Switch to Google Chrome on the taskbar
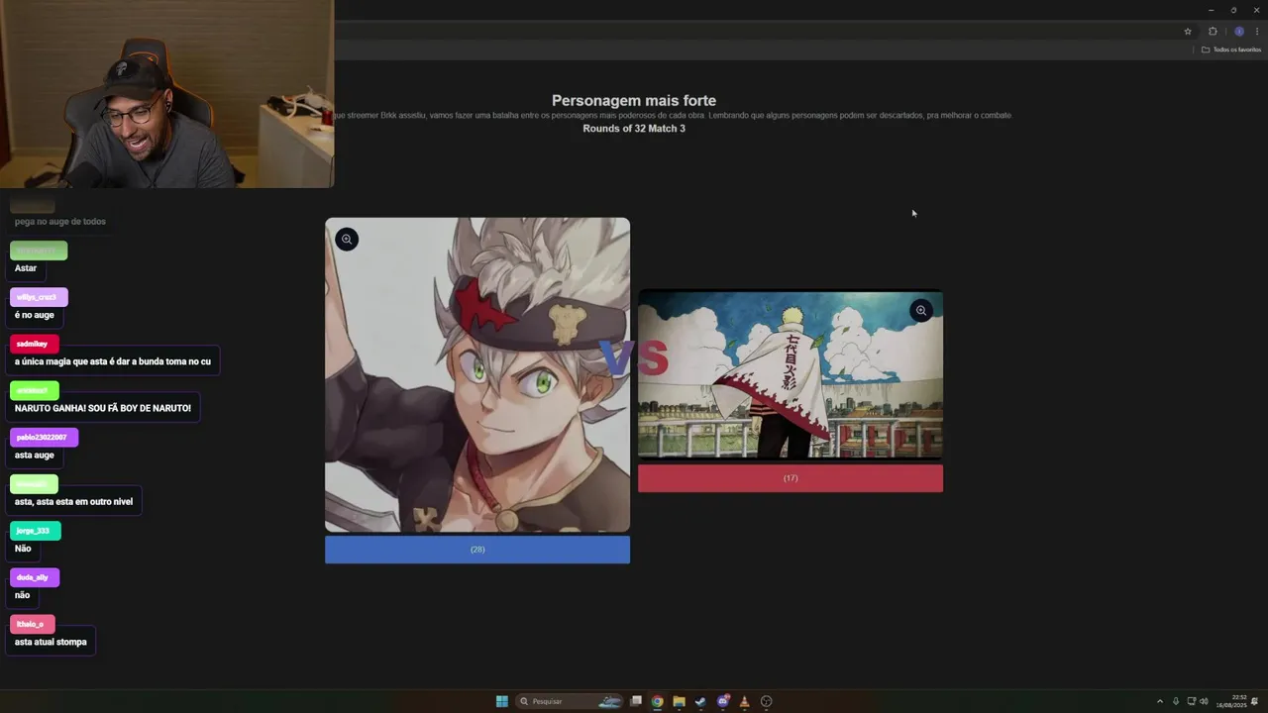 coord(657,701)
